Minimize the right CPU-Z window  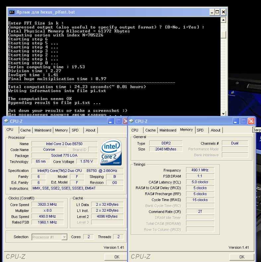[x=235, y=121]
